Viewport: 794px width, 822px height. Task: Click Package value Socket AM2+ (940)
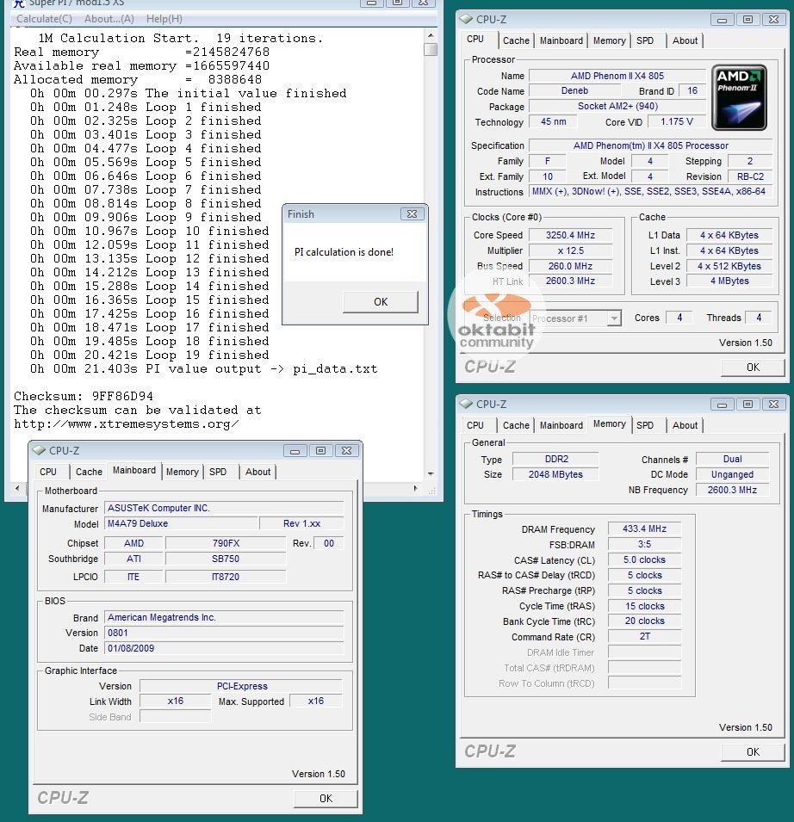tap(617, 106)
